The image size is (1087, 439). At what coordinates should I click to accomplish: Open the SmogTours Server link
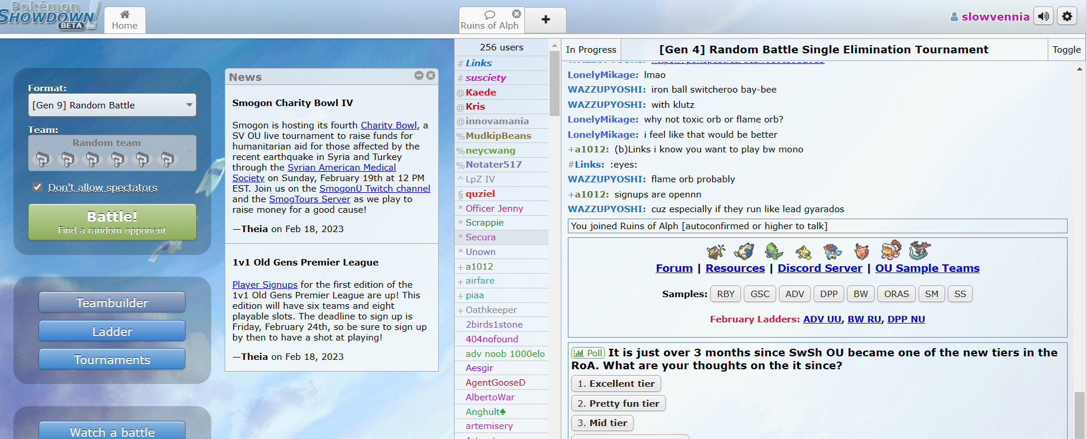(x=309, y=199)
